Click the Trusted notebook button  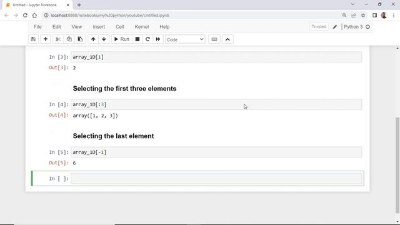(x=319, y=27)
